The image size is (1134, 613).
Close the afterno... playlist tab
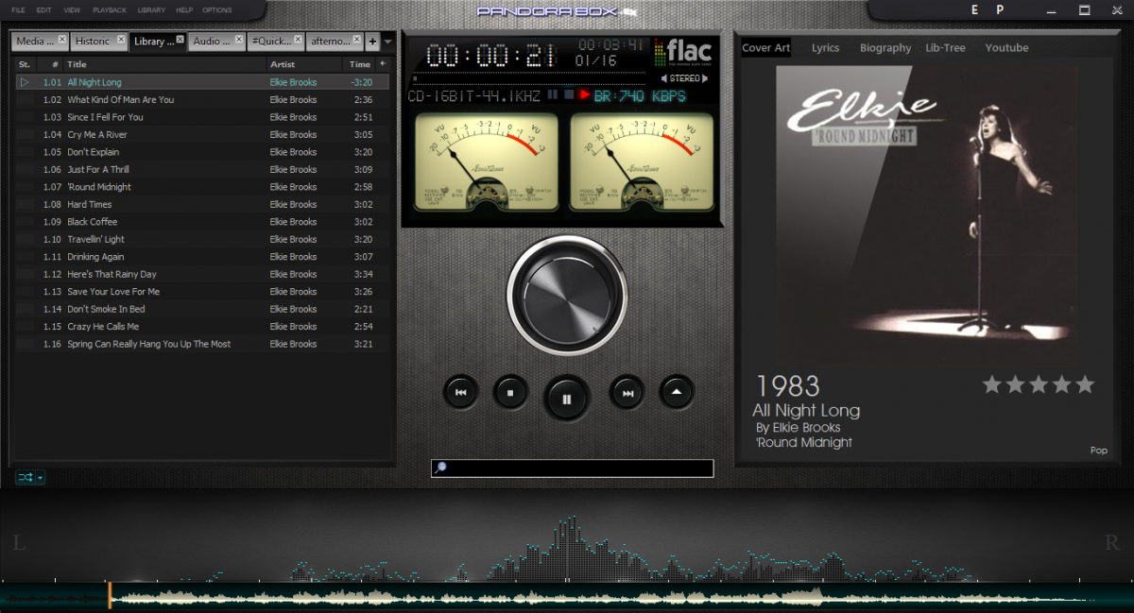pos(357,40)
